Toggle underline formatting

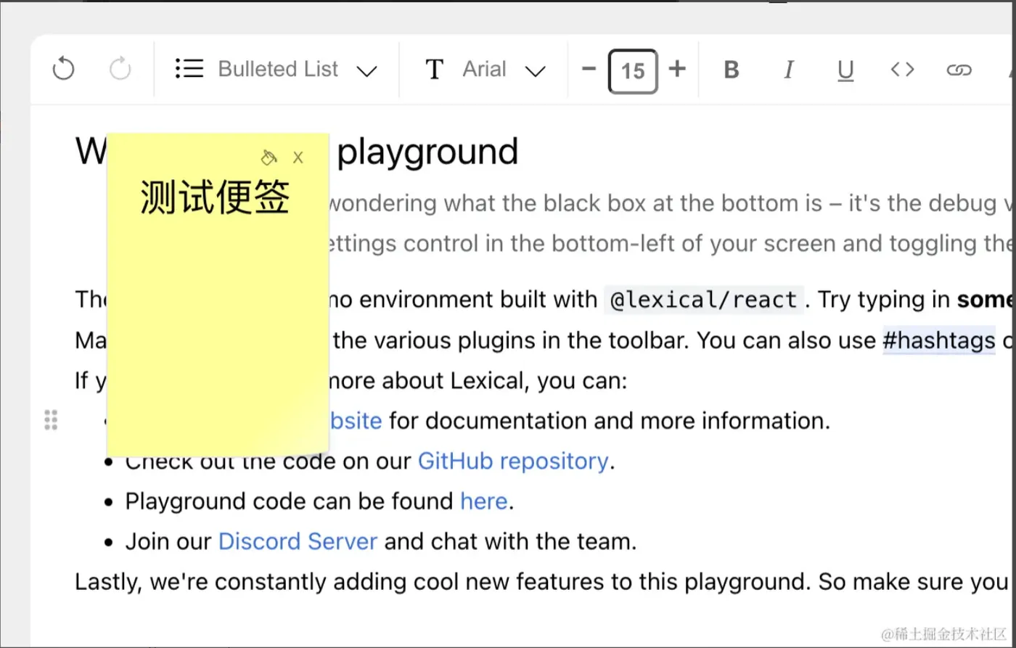(x=845, y=70)
